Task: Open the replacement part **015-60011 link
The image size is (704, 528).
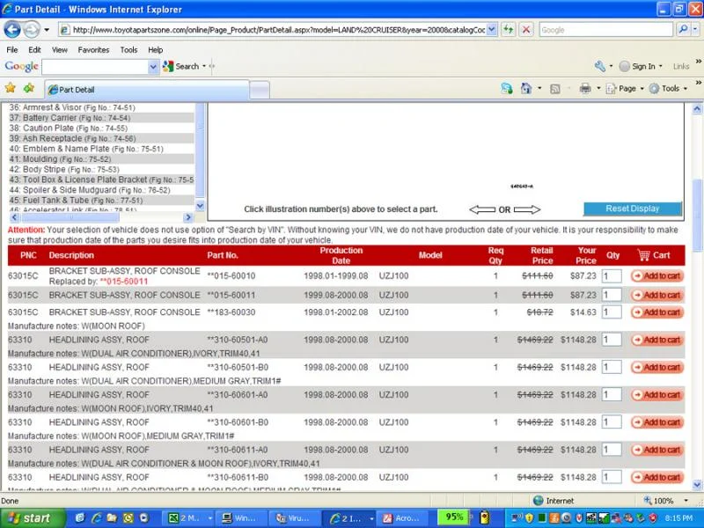Action: click(123, 282)
